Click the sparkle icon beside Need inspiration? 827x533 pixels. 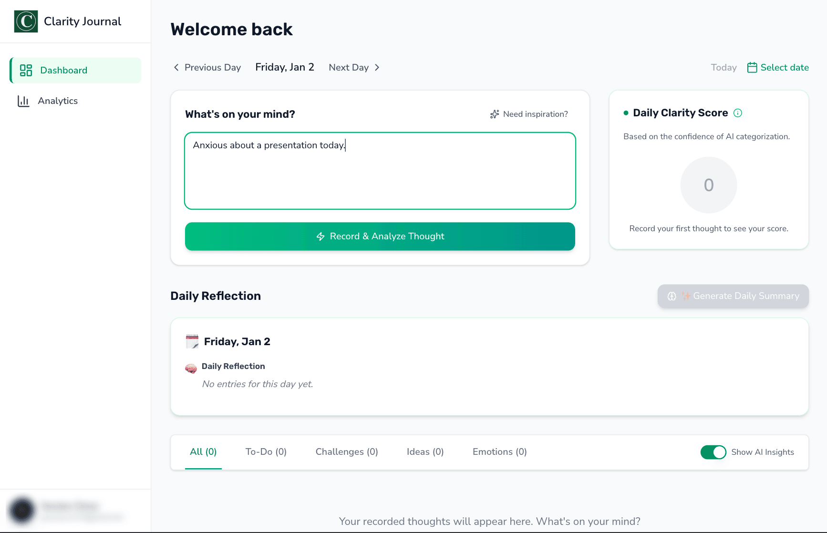coord(494,114)
